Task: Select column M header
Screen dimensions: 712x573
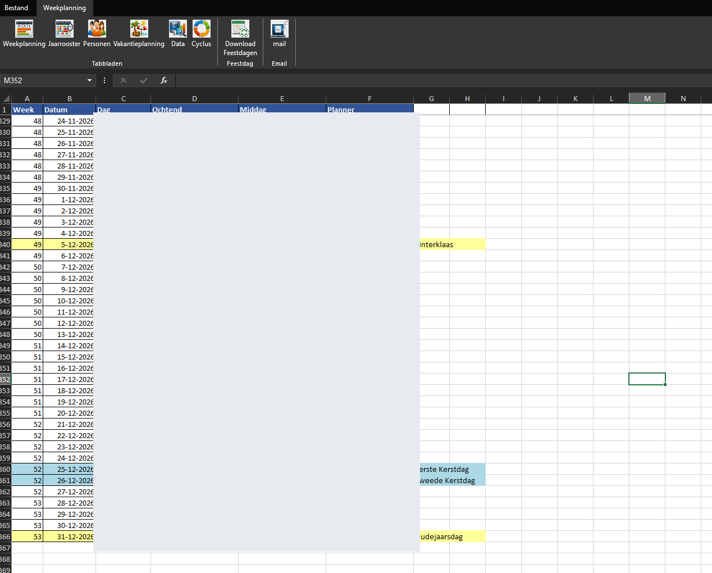Action: [647, 98]
